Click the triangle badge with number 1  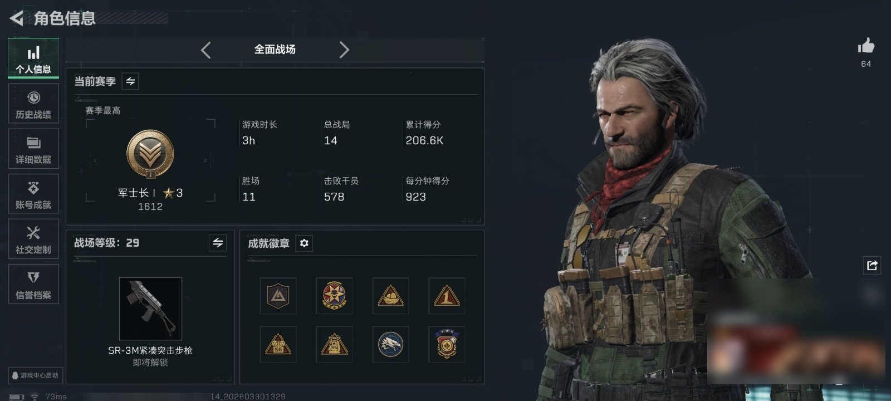pyautogui.click(x=447, y=296)
